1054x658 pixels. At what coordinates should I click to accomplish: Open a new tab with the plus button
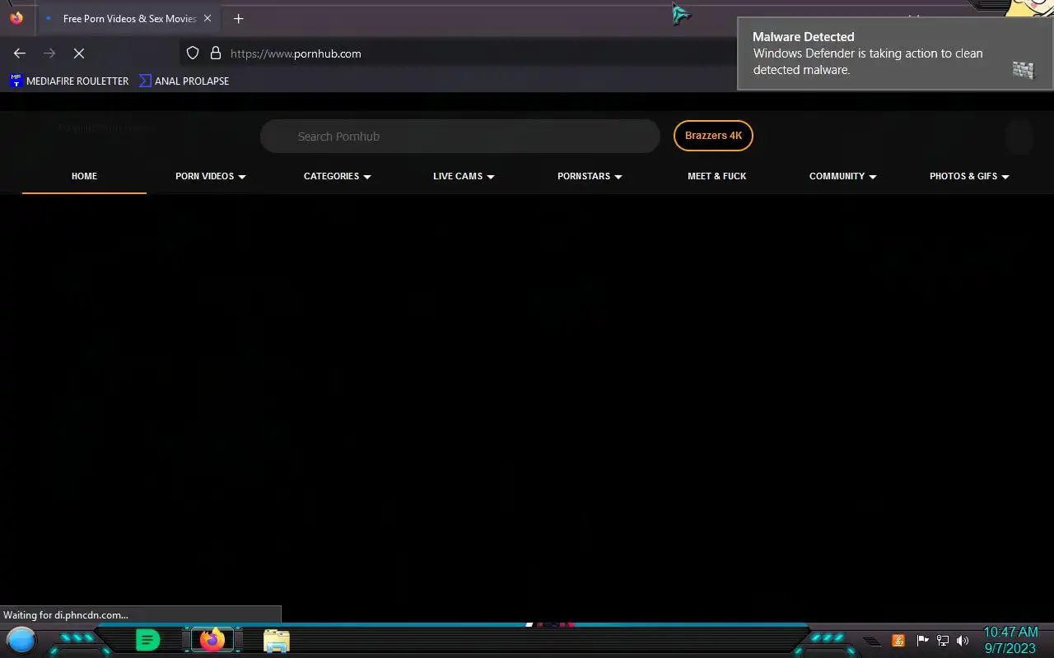(x=238, y=18)
